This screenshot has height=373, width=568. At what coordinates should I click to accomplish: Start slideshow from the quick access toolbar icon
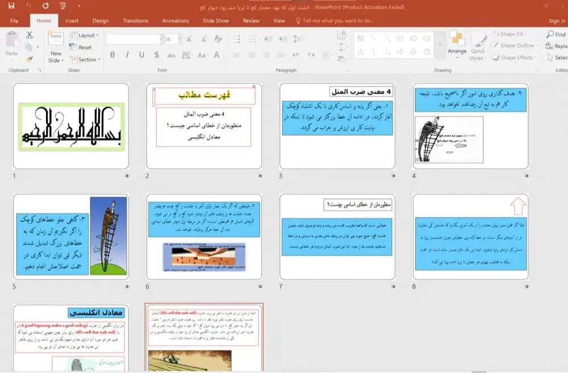click(62, 6)
